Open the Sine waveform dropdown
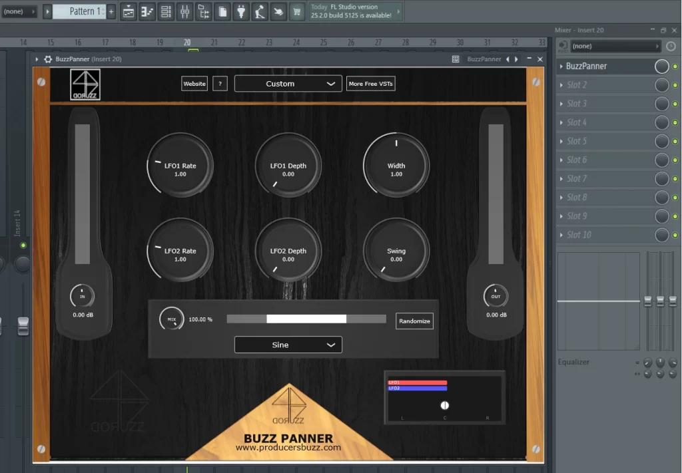 point(288,345)
